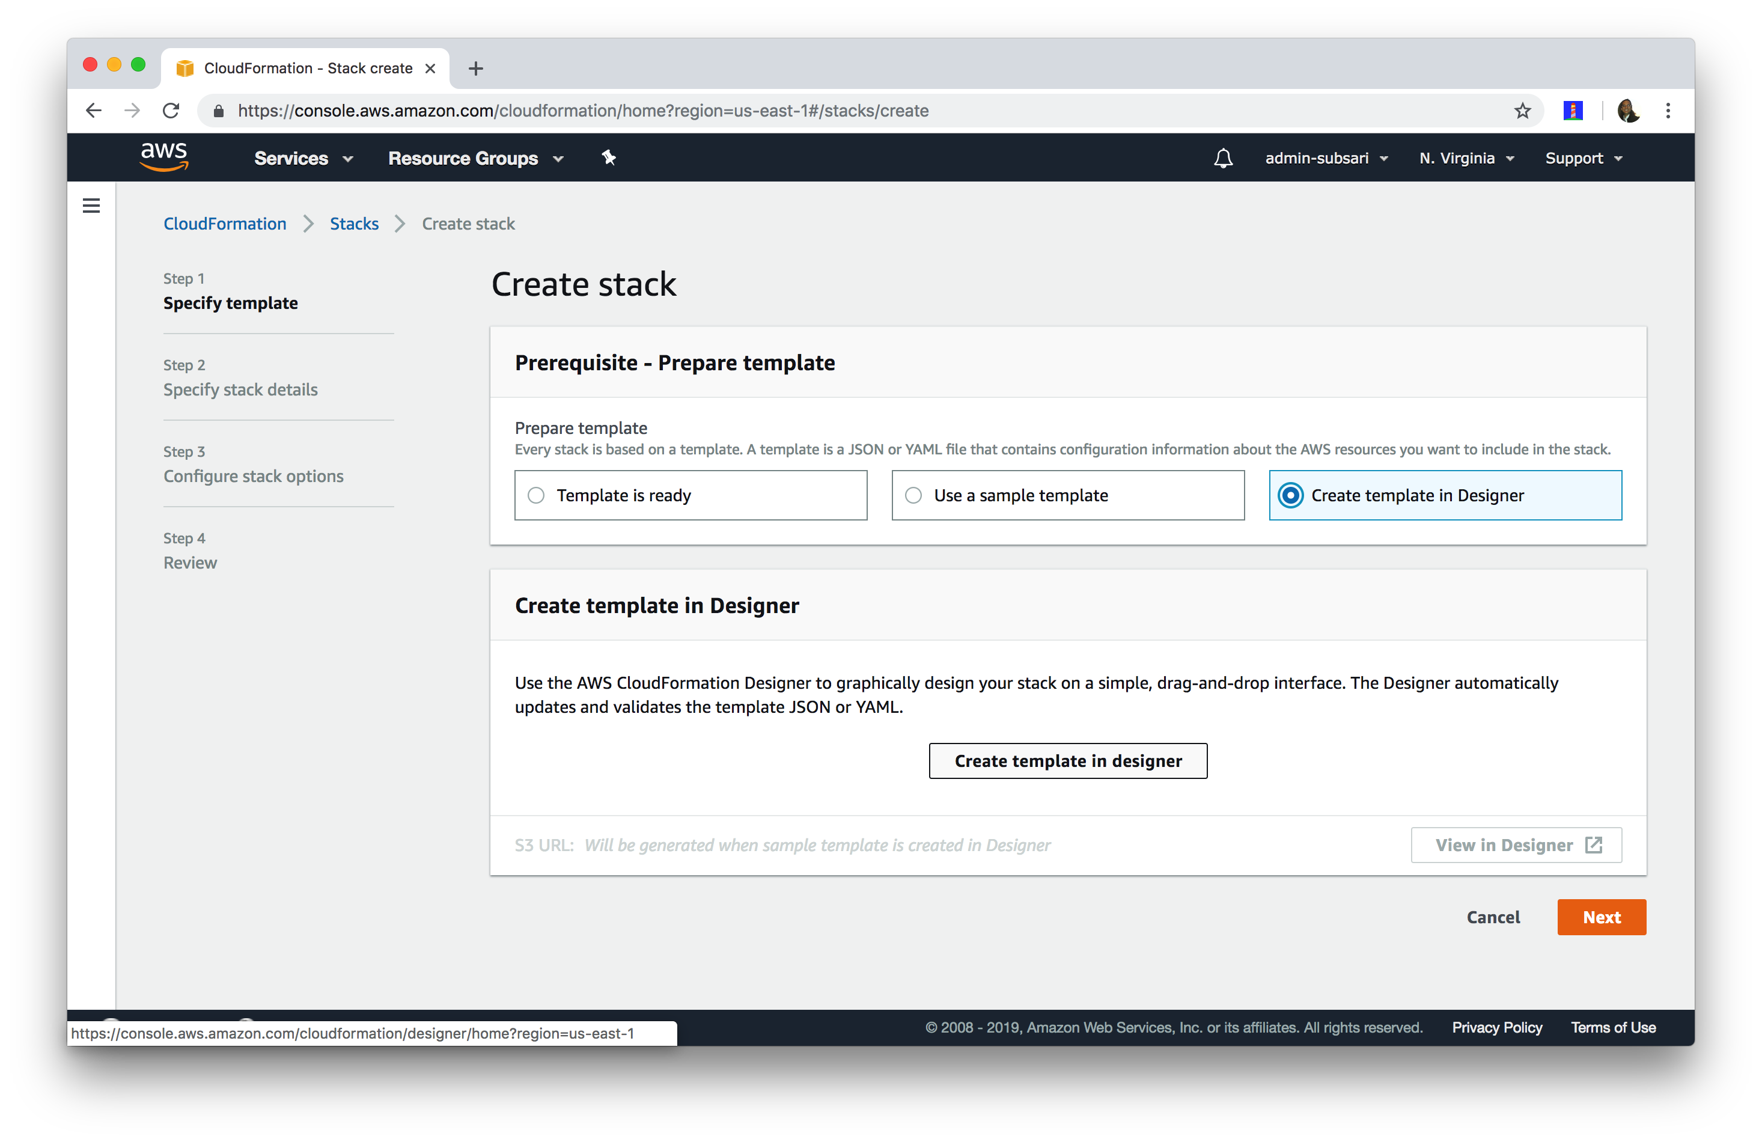This screenshot has height=1142, width=1762.
Task: Click the N. Virginia region selector
Action: (x=1466, y=158)
